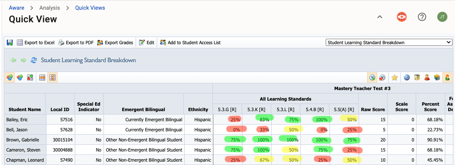Click the clock with red arrow icon
This screenshot has height=165, width=455.
(382, 77)
